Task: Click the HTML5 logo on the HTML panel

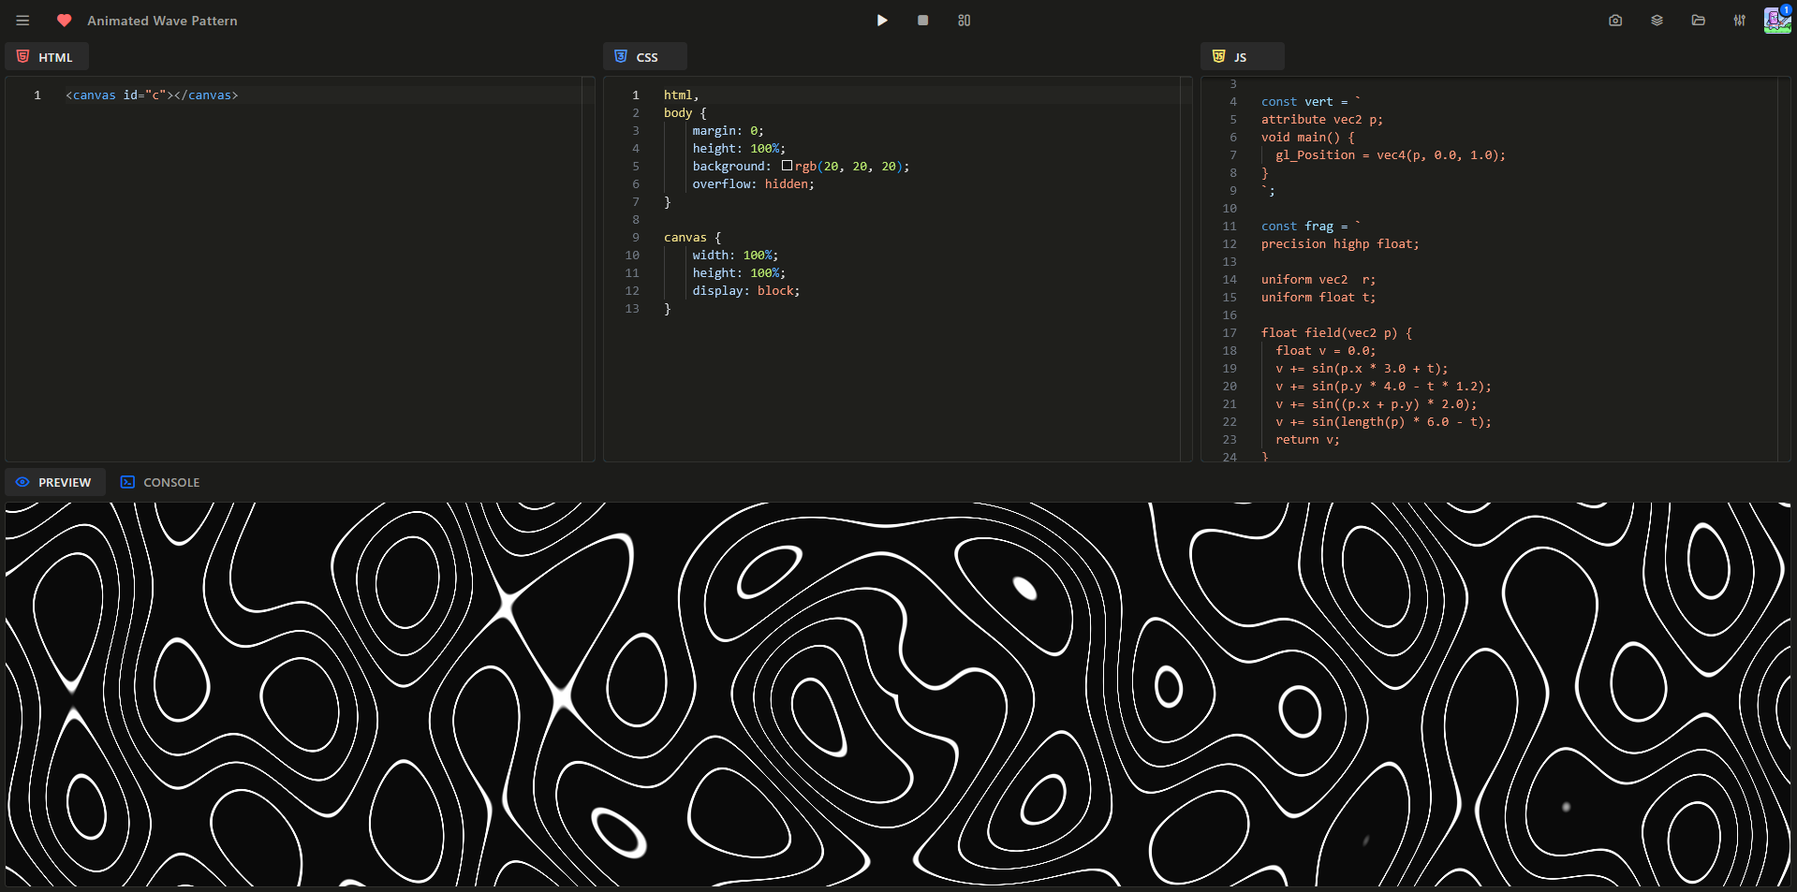Action: [22, 56]
